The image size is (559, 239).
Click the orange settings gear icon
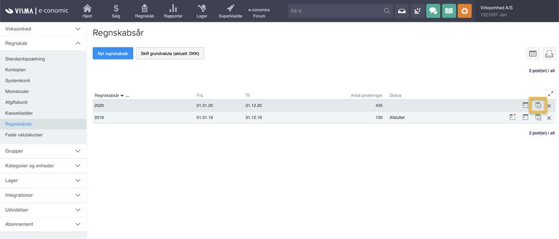[465, 11]
